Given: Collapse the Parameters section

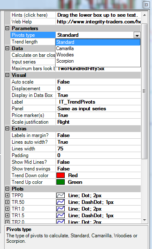Looking at the screenshot, I should point(7,28).
